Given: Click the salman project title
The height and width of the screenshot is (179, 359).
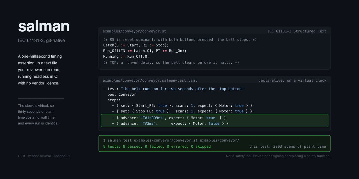Looking at the screenshot, I should coord(44,26).
